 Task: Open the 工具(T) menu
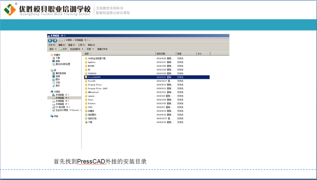82,45
